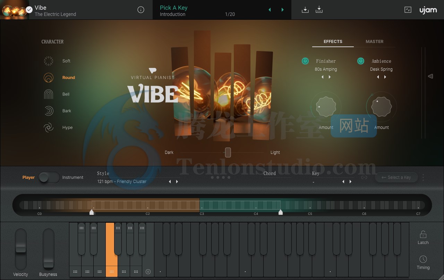Click the four-dot page indicator
Viewport: 444px width, 280px height.
[x=221, y=177]
